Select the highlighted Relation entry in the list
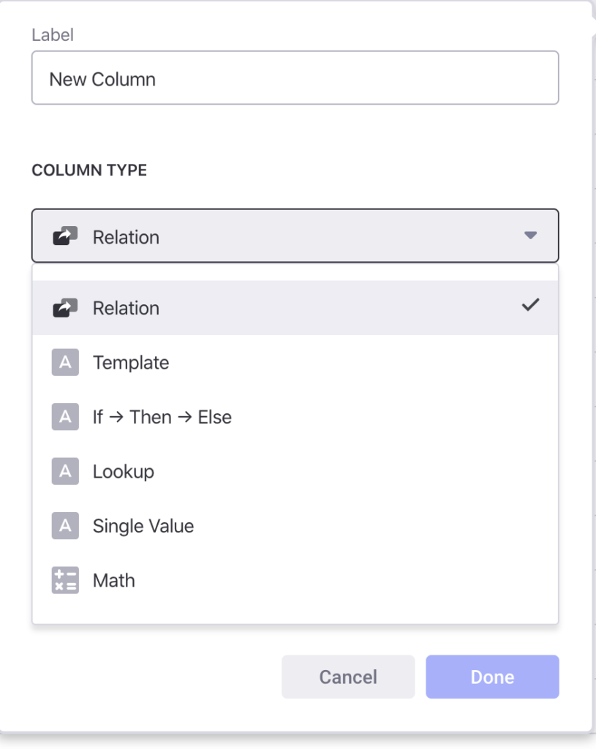The image size is (596, 749). point(295,308)
